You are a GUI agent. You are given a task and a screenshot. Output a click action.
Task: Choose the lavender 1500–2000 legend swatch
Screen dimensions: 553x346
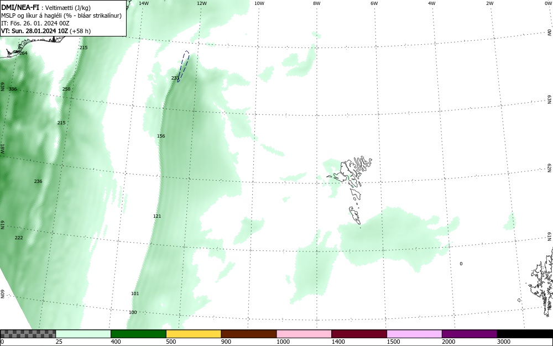tap(414, 334)
